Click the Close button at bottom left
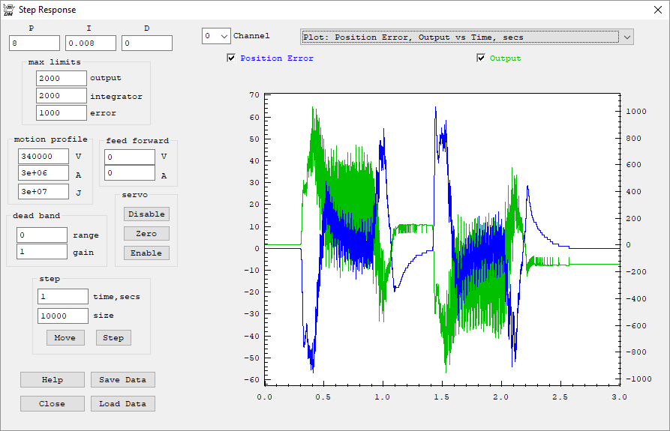The height and width of the screenshot is (431, 670). [53, 404]
